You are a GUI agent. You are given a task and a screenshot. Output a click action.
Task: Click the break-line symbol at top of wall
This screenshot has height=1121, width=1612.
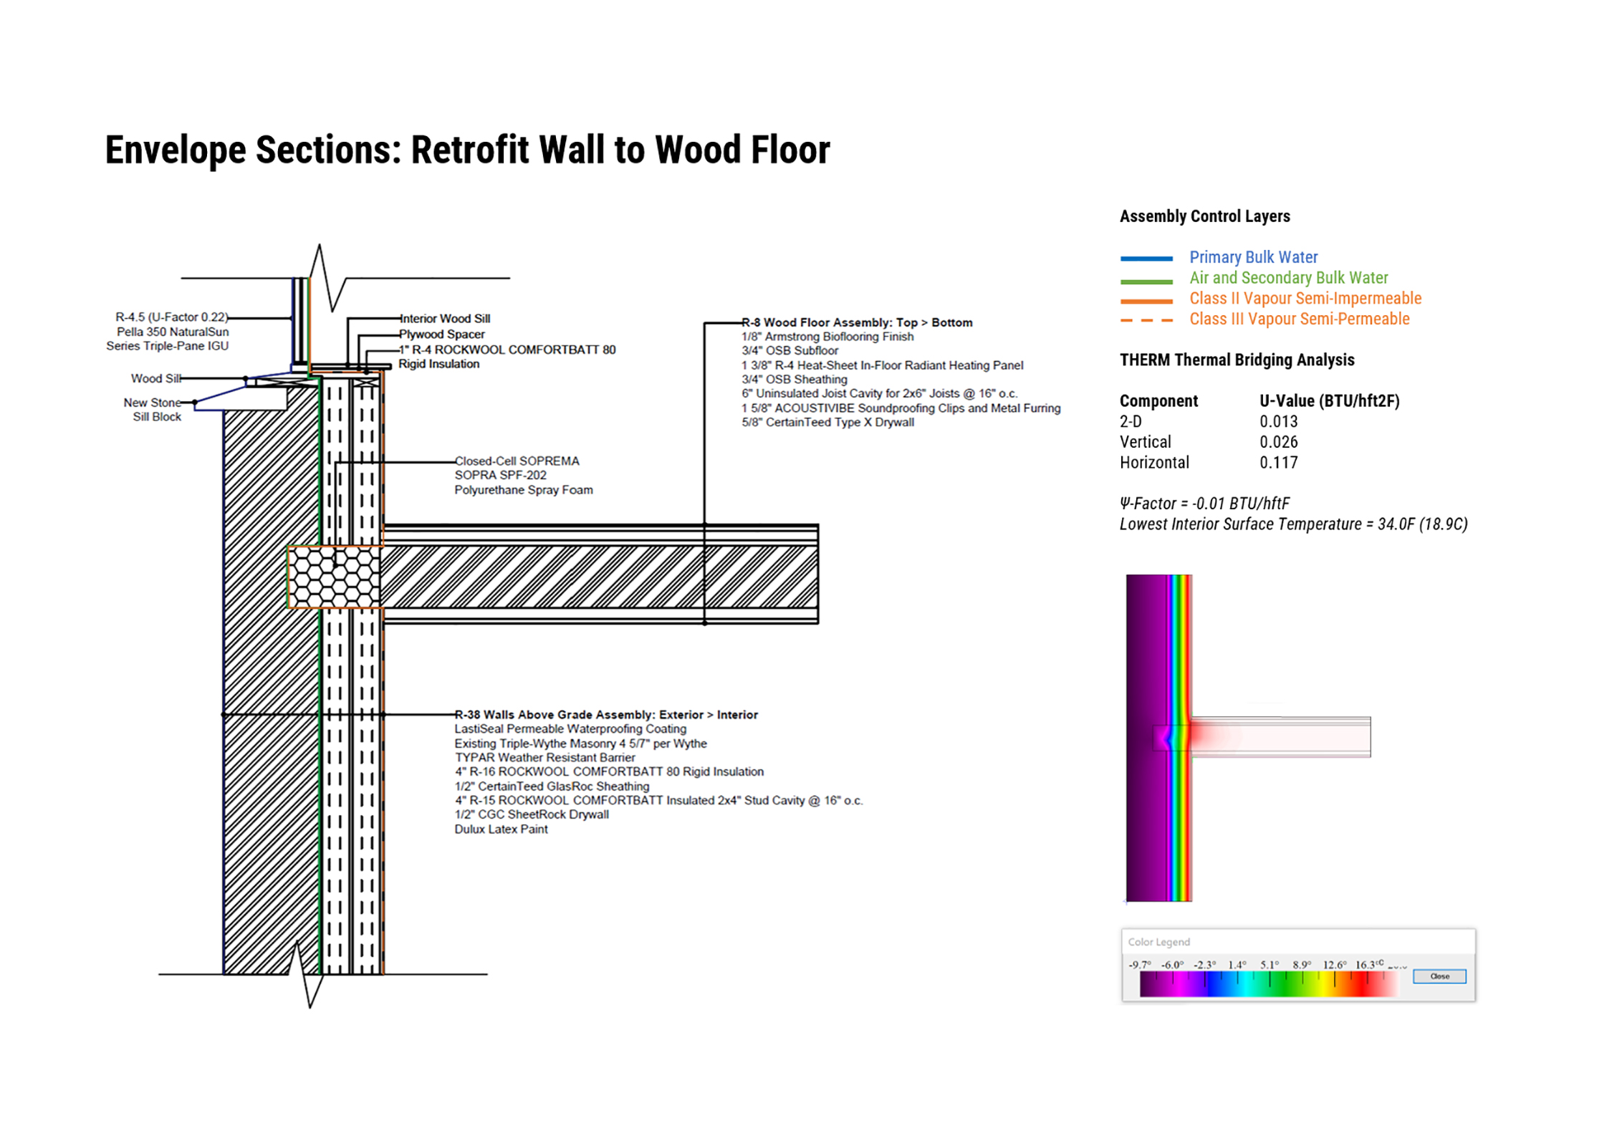[x=327, y=278]
